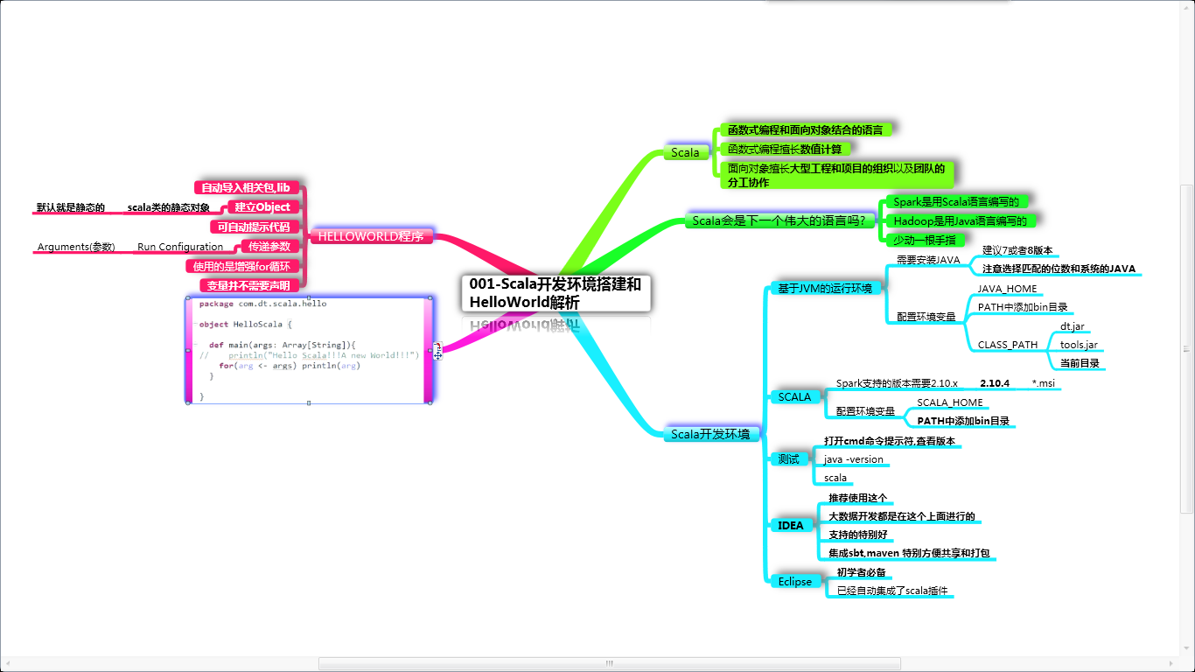Select the cyan SCALA node

coord(794,397)
